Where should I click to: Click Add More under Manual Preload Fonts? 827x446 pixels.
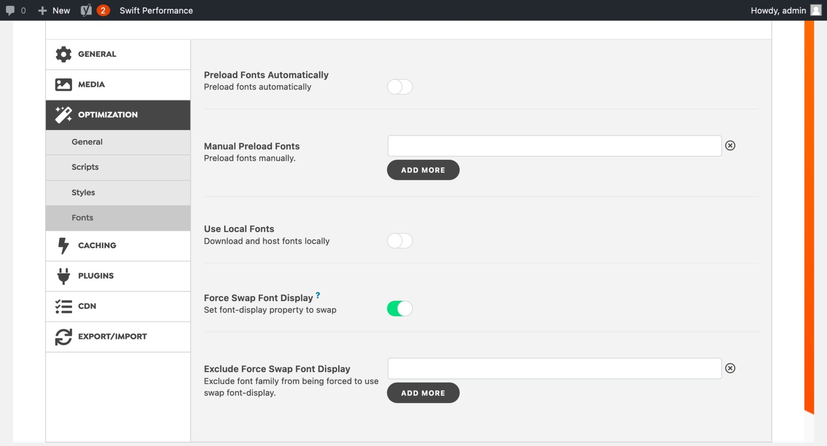(423, 170)
